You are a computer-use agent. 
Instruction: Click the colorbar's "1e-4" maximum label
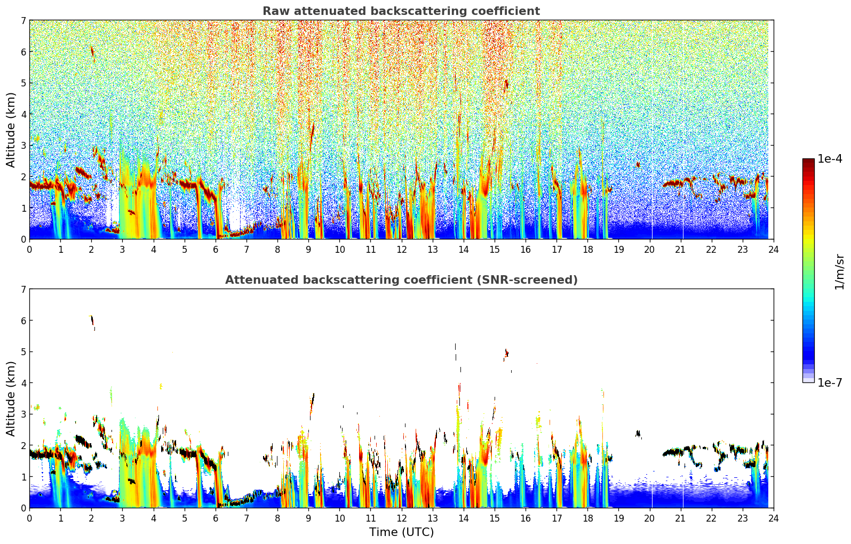click(x=830, y=159)
